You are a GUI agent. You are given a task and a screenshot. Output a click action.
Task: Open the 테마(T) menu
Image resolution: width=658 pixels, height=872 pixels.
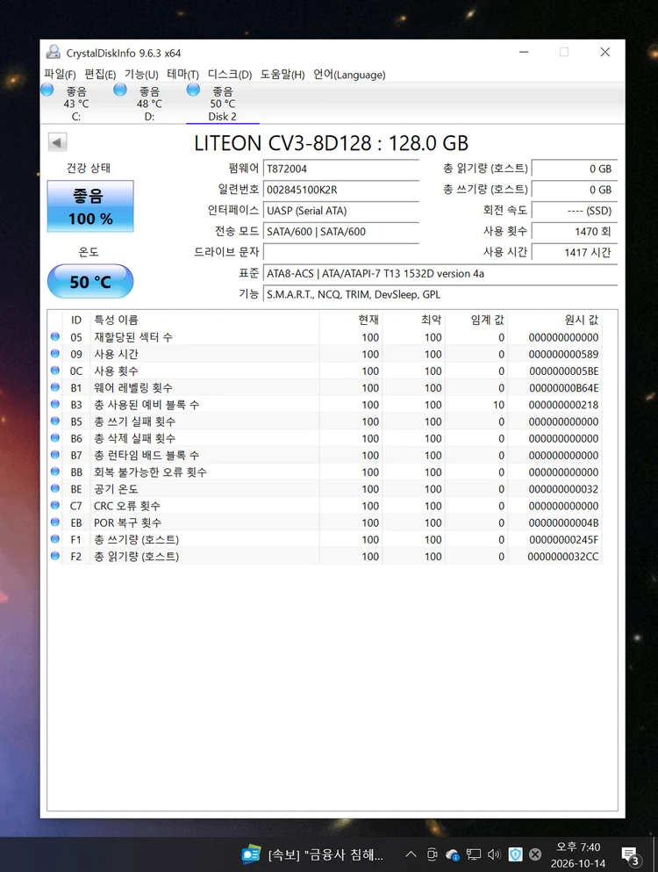(x=182, y=74)
